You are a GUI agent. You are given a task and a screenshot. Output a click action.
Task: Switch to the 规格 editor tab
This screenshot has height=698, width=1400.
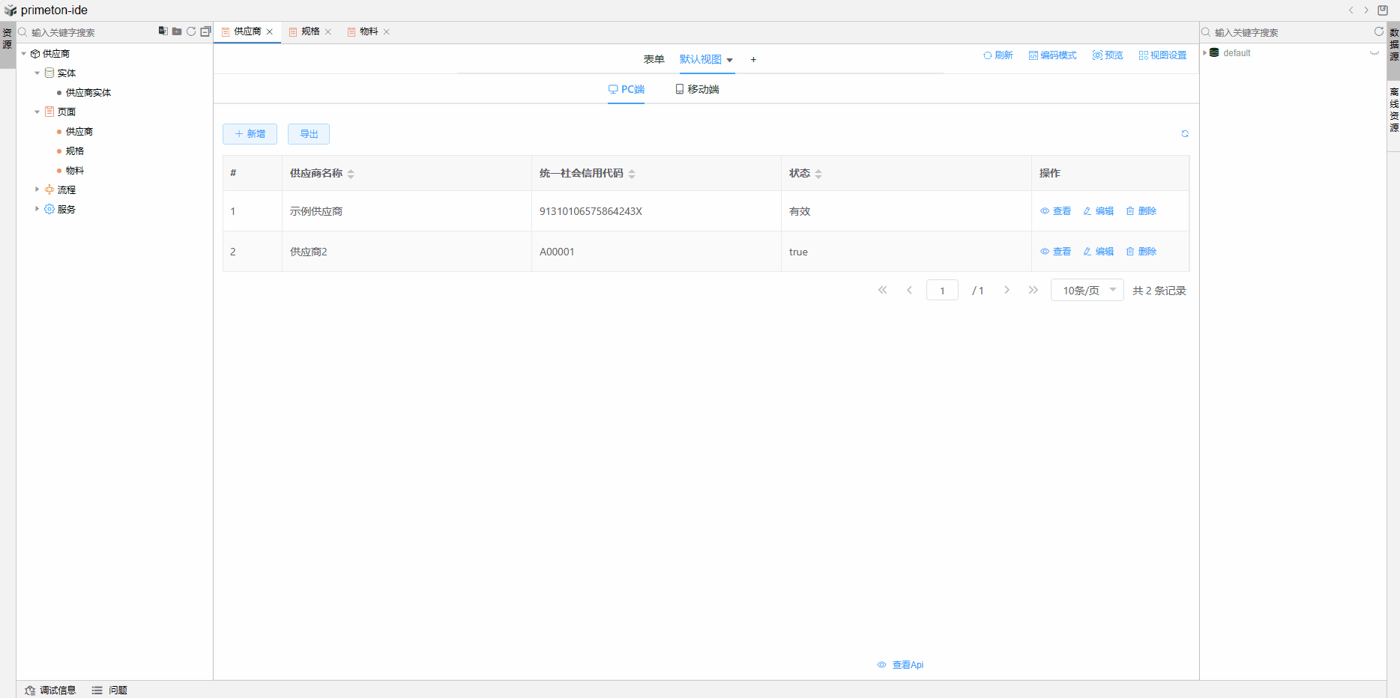(x=310, y=31)
